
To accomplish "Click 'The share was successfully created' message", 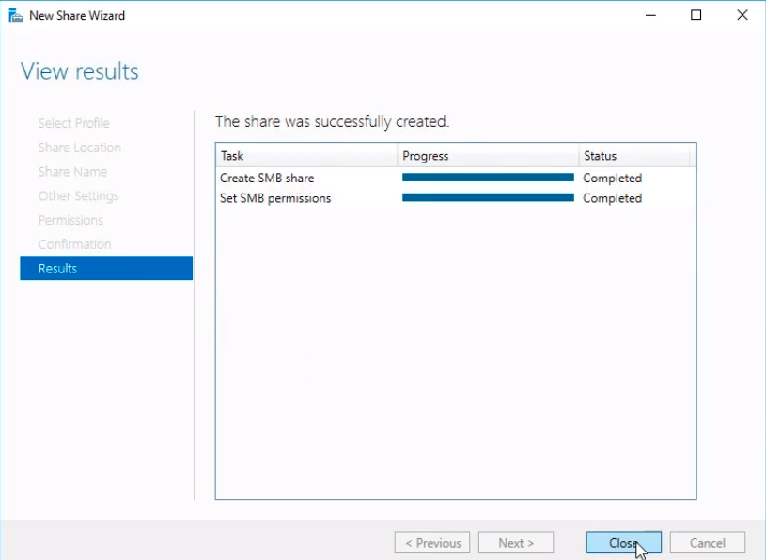I will tap(332, 121).
